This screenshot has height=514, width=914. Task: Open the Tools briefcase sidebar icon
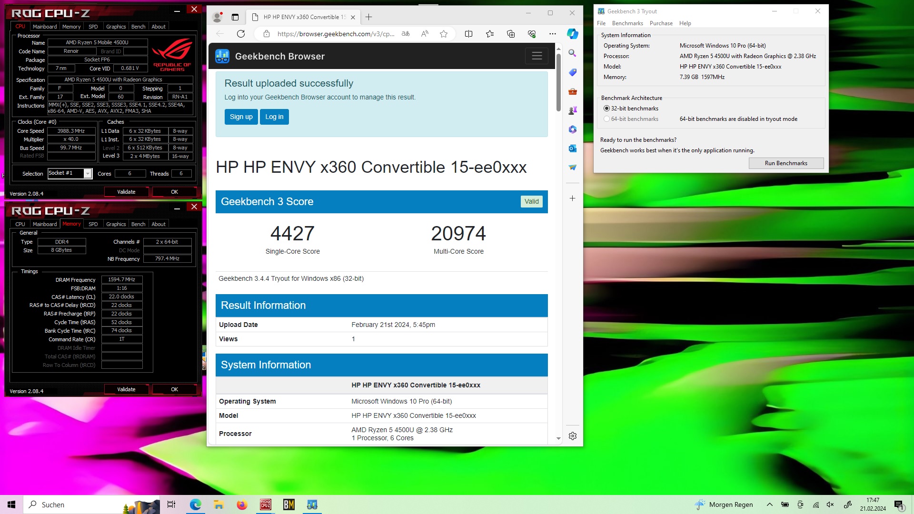(573, 91)
